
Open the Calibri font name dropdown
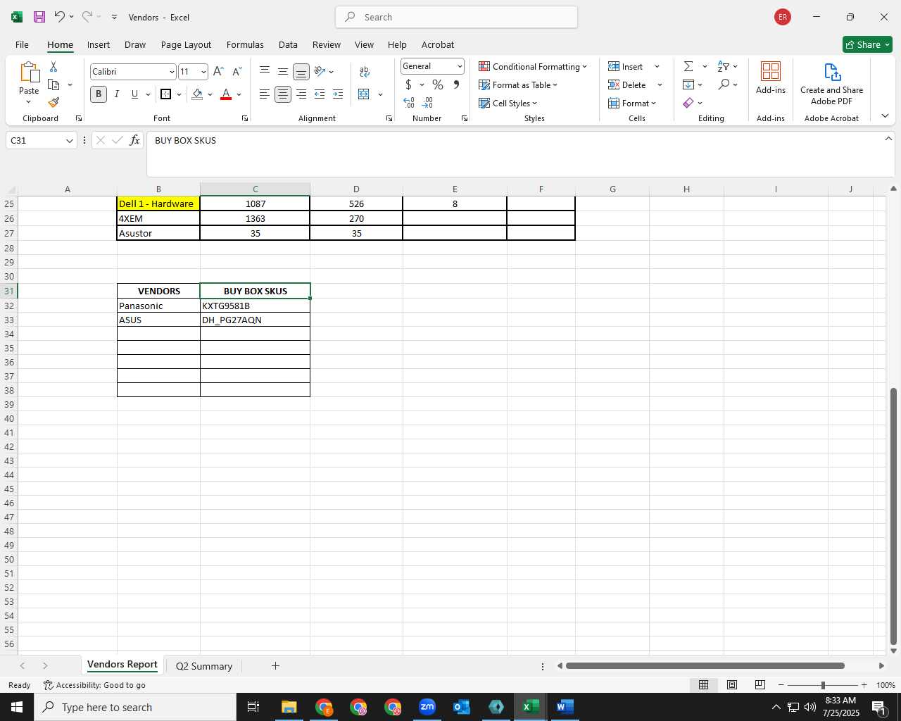[172, 72]
